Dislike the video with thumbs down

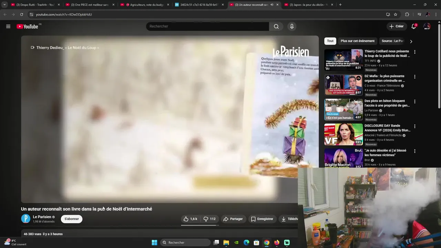209,219
